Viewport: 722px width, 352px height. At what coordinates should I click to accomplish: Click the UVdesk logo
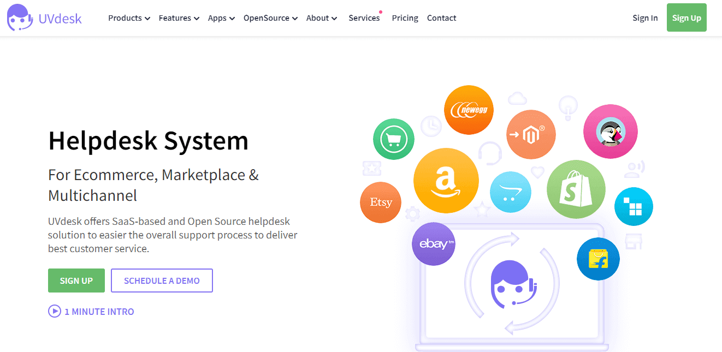coord(44,17)
